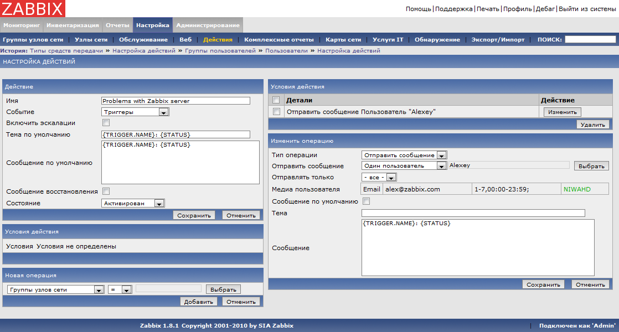Focus the ПОИСК search field
The image size is (619, 332).
[x=590, y=39]
